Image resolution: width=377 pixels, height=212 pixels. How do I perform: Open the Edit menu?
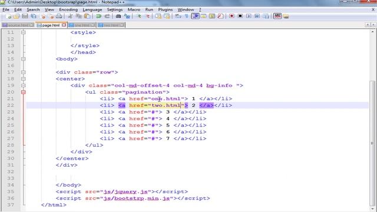[18, 9]
